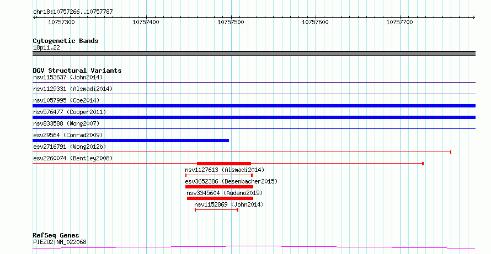Open variant nsv1129331 (Alsmadi2014) label
The width and height of the screenshot is (491, 254).
[73, 89]
